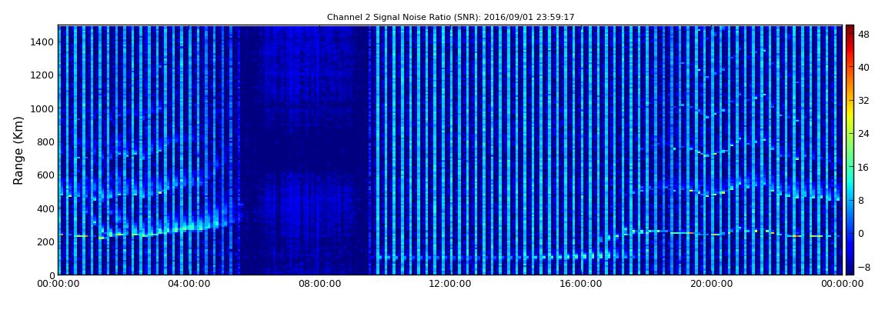This screenshot has width=885, height=313.
Task: Click the time tick label '12:00:00'
Action: point(450,285)
